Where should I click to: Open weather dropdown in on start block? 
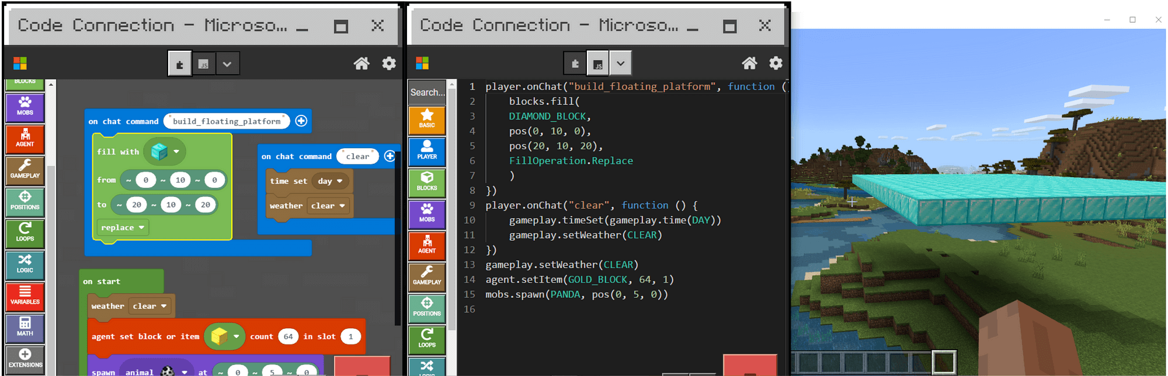(150, 306)
